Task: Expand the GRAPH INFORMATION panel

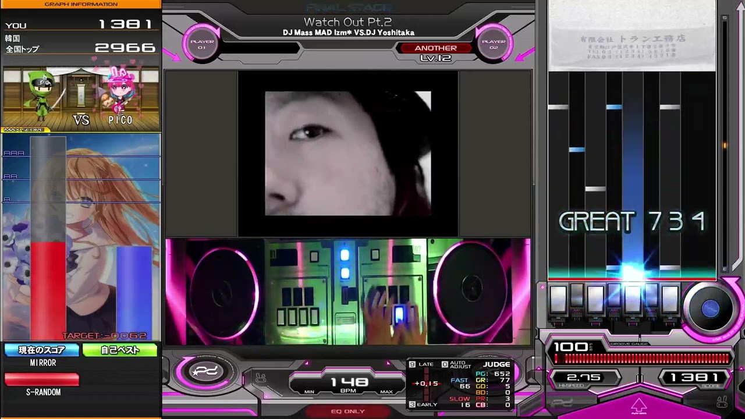Action: (81, 4)
